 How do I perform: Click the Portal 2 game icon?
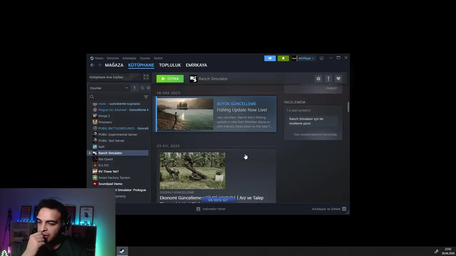click(x=95, y=116)
